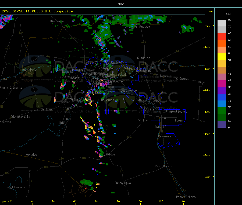Click the red high-reflectivity cell near 2200m contour
The height and width of the screenshot is (205, 242).
(86, 189)
